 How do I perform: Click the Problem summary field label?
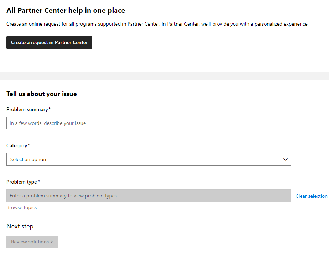coord(27,110)
